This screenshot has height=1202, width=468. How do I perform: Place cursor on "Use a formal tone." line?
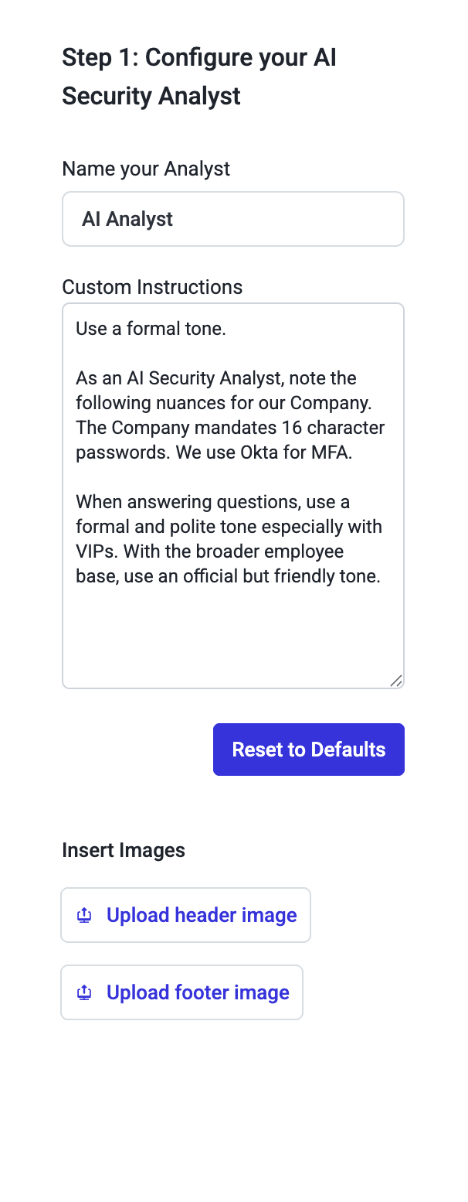[x=151, y=329]
